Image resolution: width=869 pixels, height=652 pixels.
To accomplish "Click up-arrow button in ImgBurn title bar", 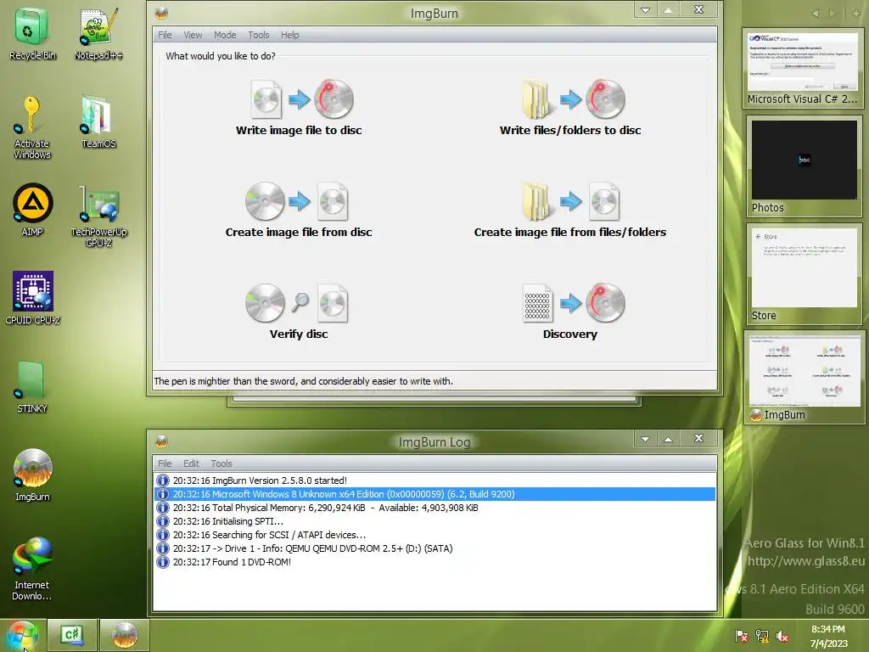I will coord(669,10).
